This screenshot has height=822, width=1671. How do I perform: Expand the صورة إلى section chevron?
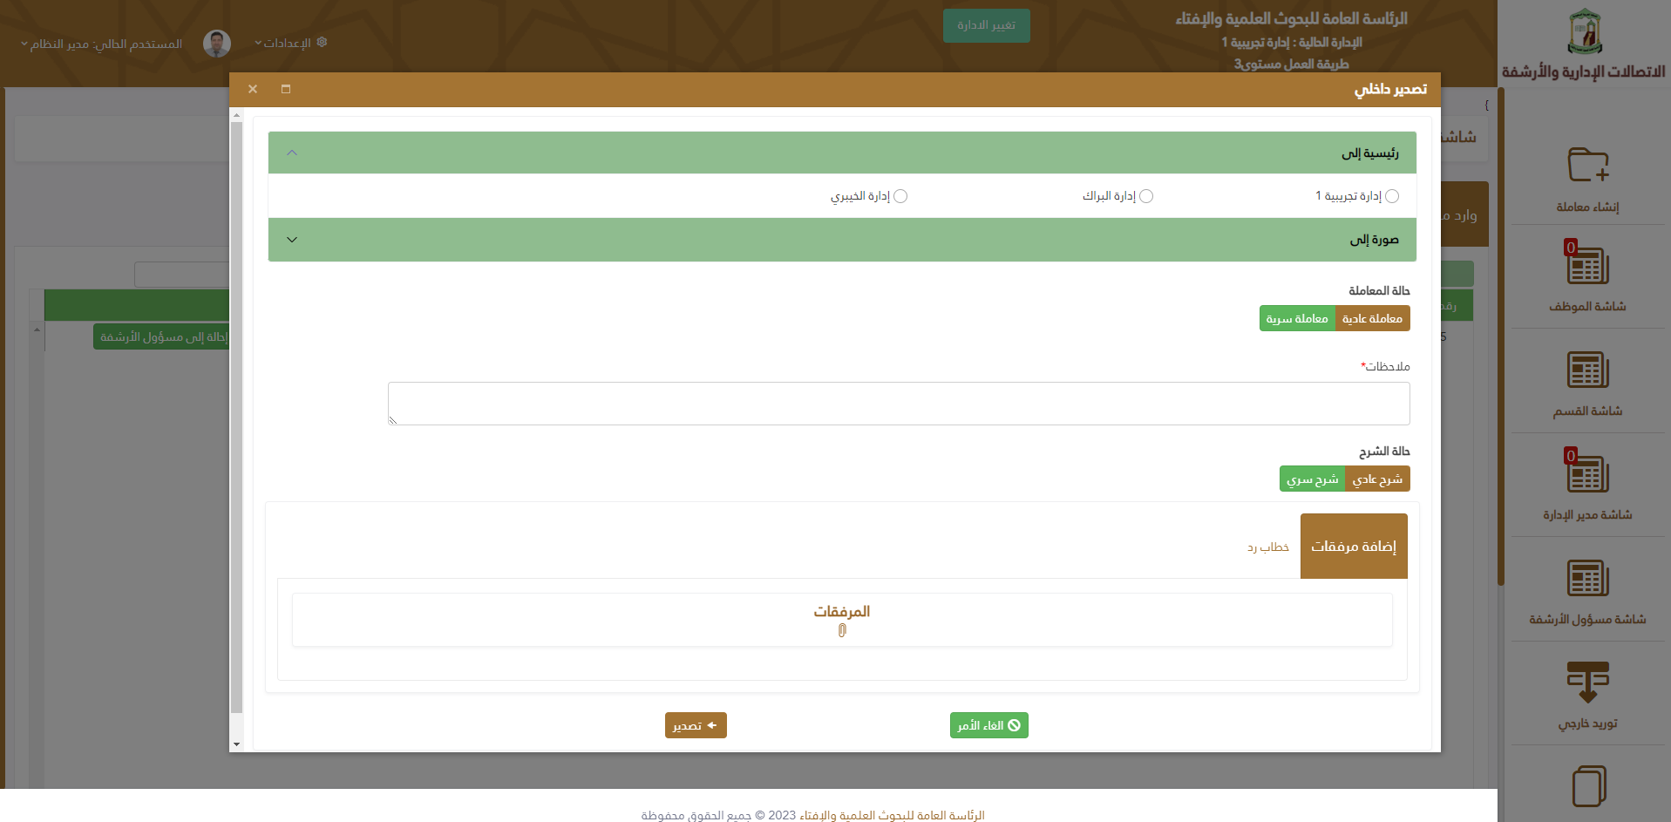click(292, 240)
